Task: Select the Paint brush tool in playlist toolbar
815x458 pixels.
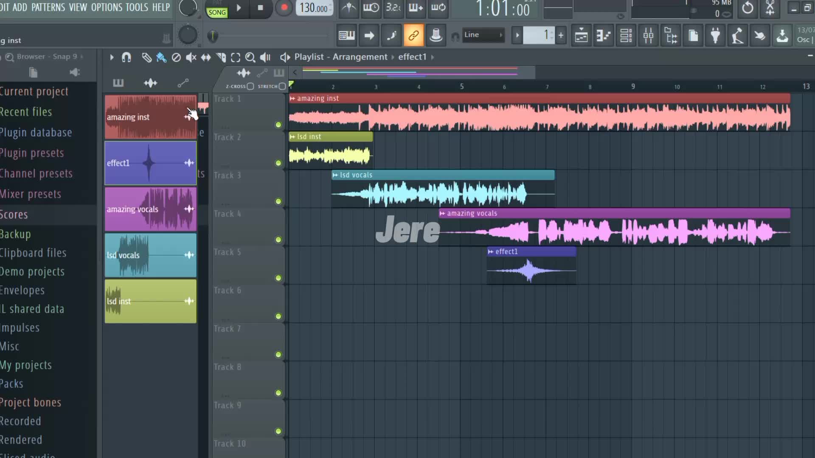Action: 161,57
